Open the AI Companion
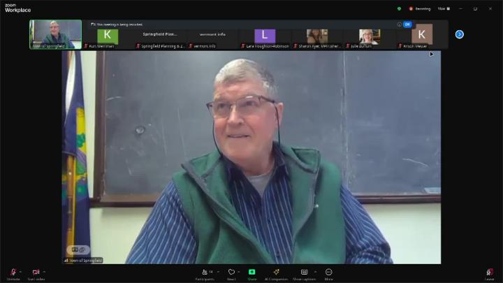The width and height of the screenshot is (503, 283). 276,273
